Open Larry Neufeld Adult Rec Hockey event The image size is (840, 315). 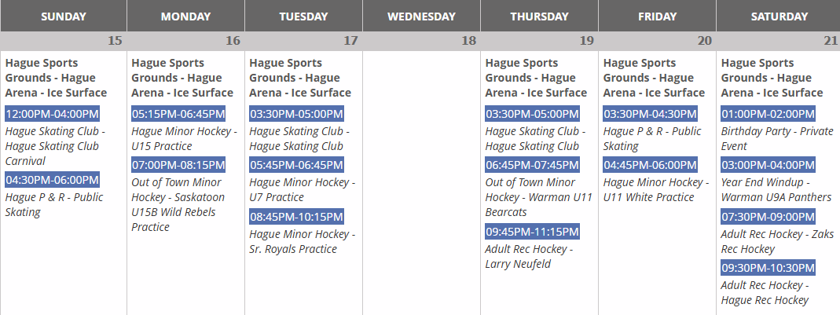point(529,256)
